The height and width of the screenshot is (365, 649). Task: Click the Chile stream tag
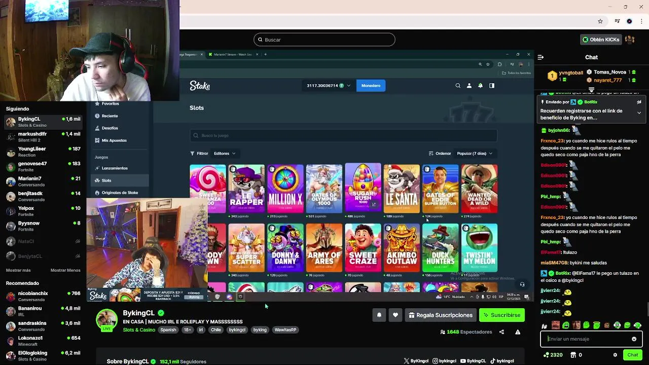pos(216,330)
